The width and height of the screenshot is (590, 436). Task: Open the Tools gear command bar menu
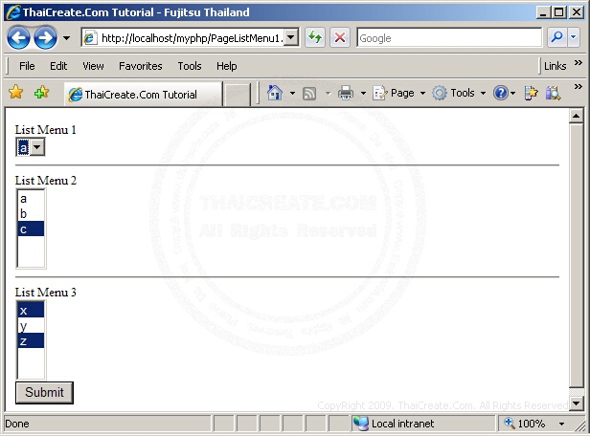click(459, 93)
